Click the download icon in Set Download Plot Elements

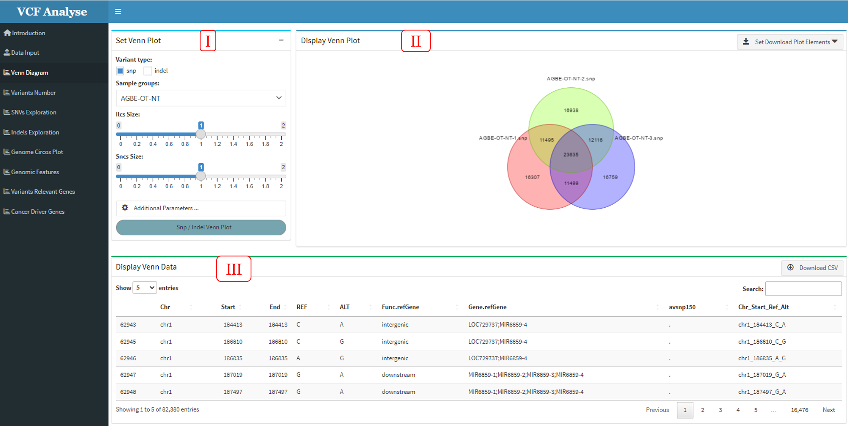click(x=746, y=42)
